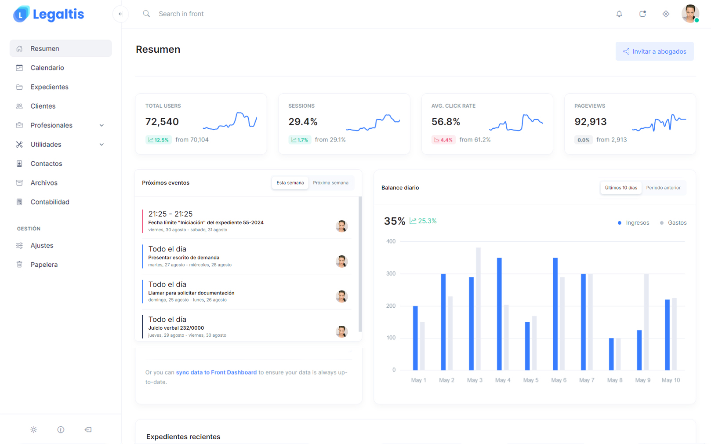Click the diamond icon in header

666,14
